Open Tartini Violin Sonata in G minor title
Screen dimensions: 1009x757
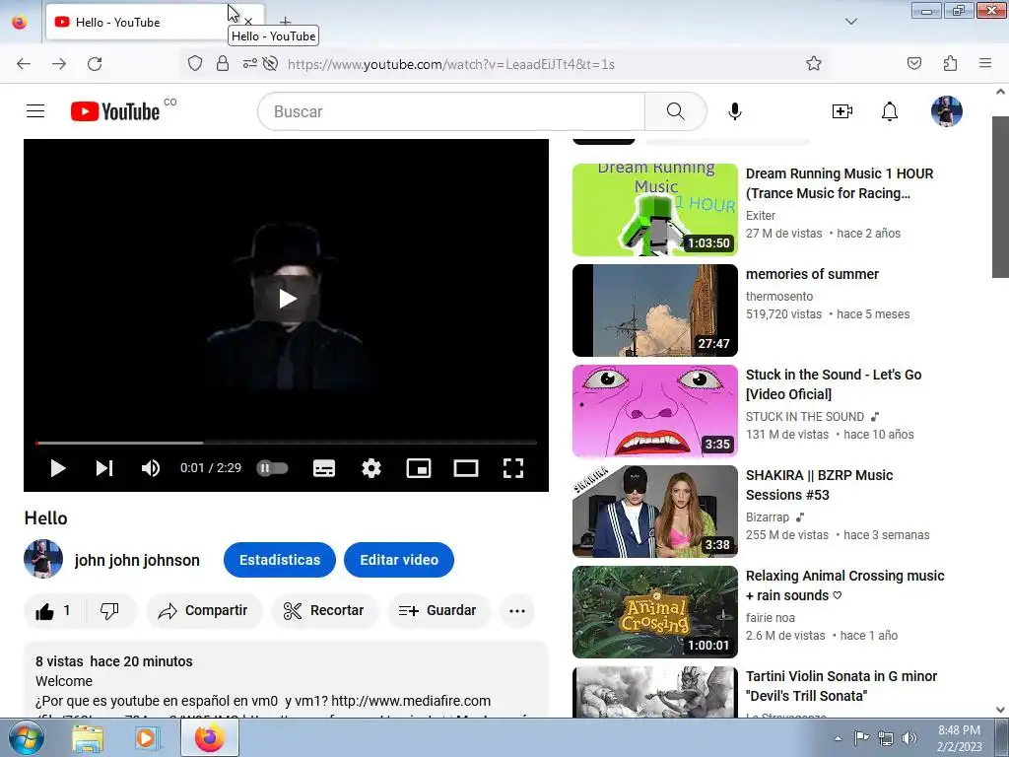click(x=841, y=686)
